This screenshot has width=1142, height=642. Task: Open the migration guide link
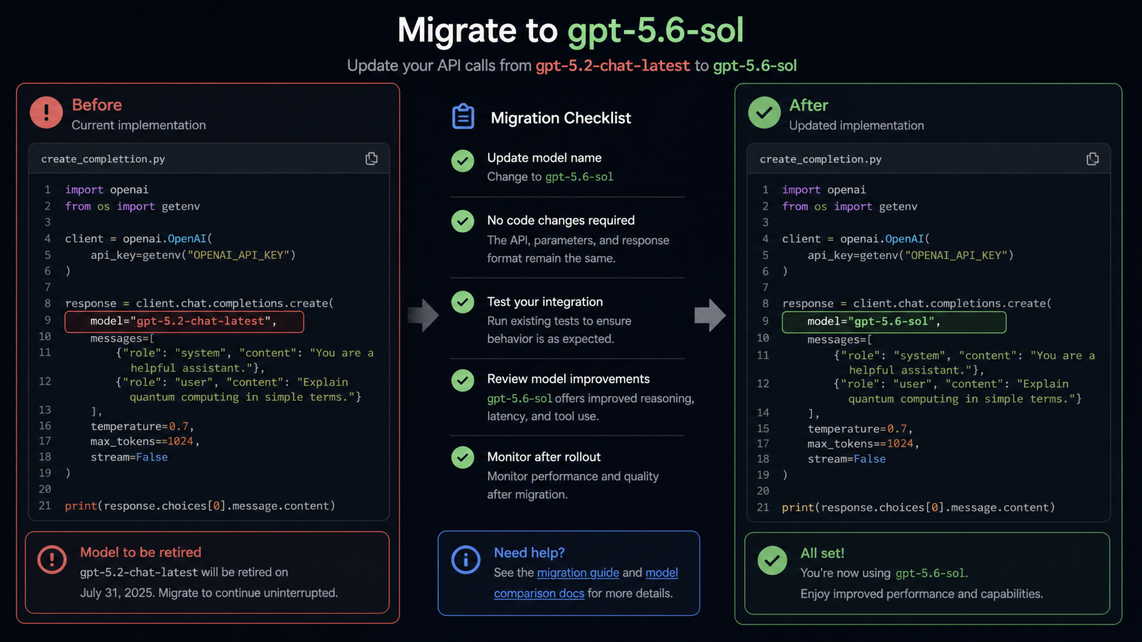point(578,573)
